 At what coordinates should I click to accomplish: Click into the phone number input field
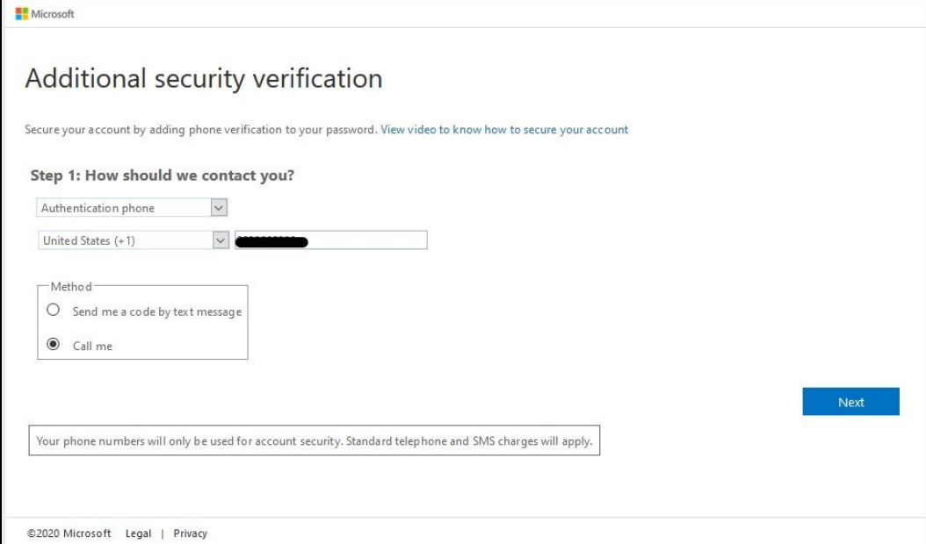click(x=330, y=240)
